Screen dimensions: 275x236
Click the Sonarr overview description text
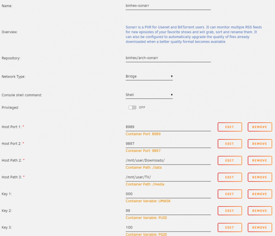click(194, 34)
